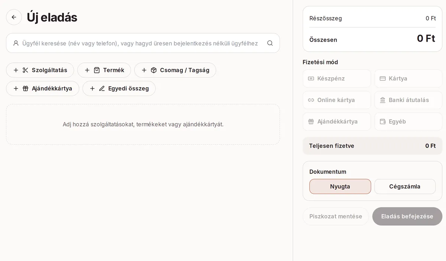This screenshot has height=261, width=446.
Task: Click the Dokumentum heading
Action: [328, 172]
